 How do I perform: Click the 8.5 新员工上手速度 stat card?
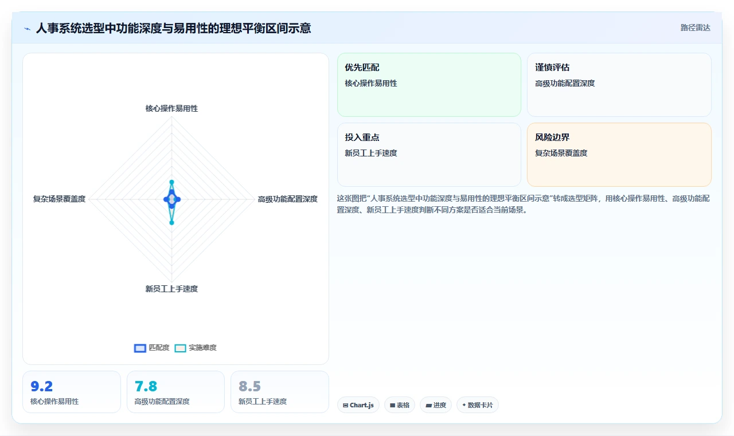pos(280,392)
